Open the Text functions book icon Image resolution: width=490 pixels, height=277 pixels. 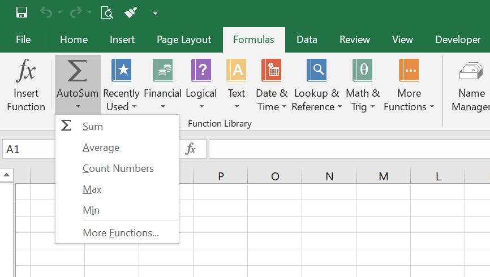pos(237,71)
